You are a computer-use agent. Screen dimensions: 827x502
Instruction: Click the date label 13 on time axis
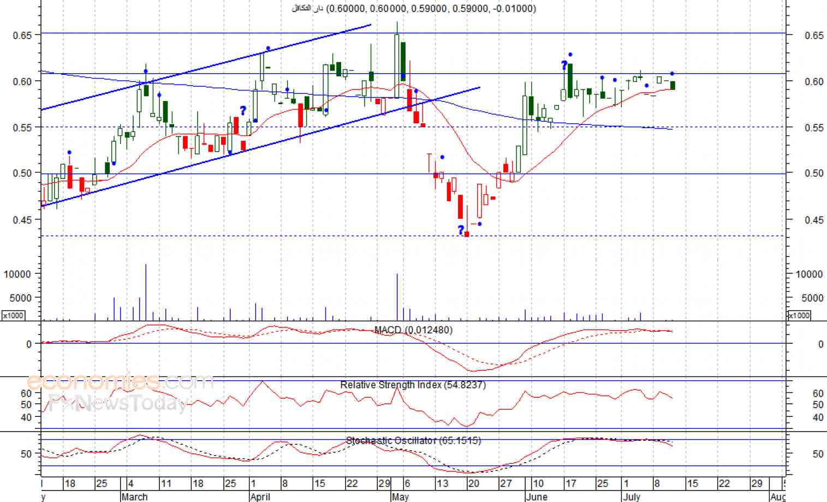tap(443, 483)
